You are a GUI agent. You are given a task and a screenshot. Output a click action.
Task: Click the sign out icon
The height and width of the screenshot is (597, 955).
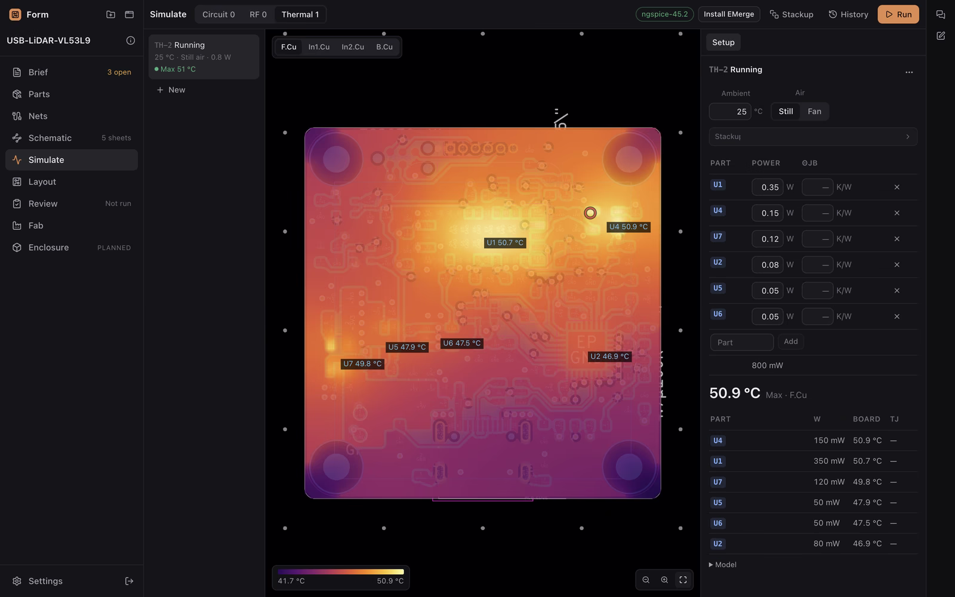(129, 581)
